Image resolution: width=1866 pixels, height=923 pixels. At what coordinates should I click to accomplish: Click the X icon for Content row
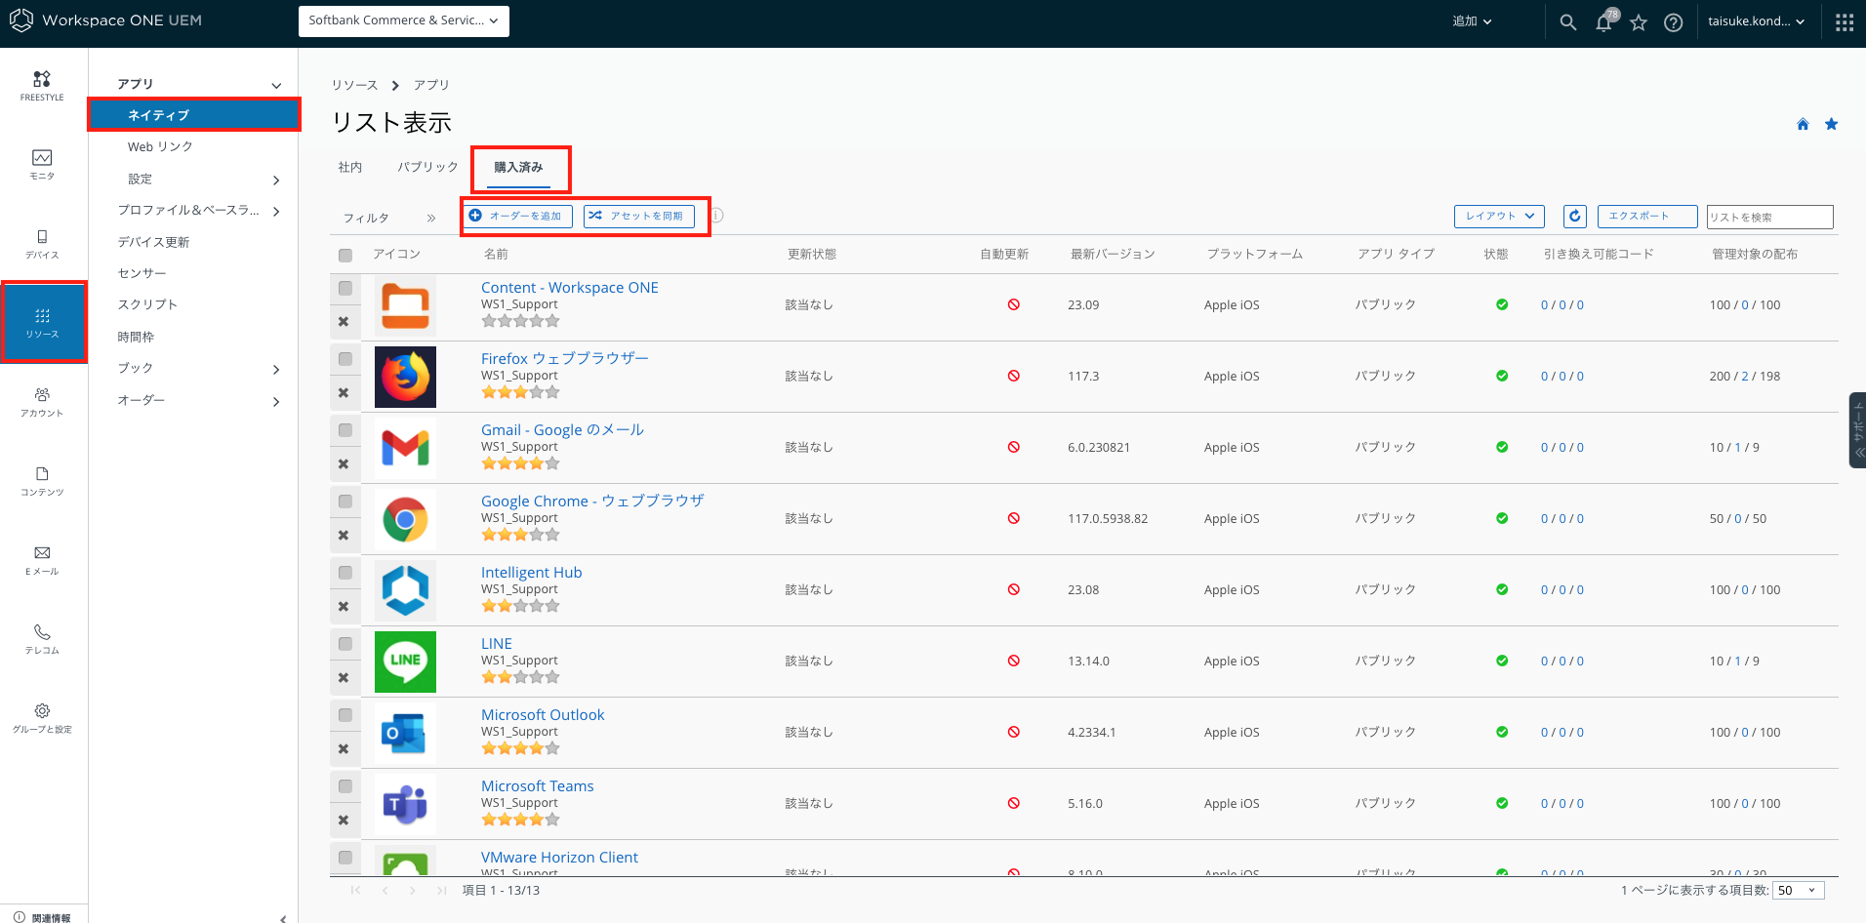tap(344, 322)
